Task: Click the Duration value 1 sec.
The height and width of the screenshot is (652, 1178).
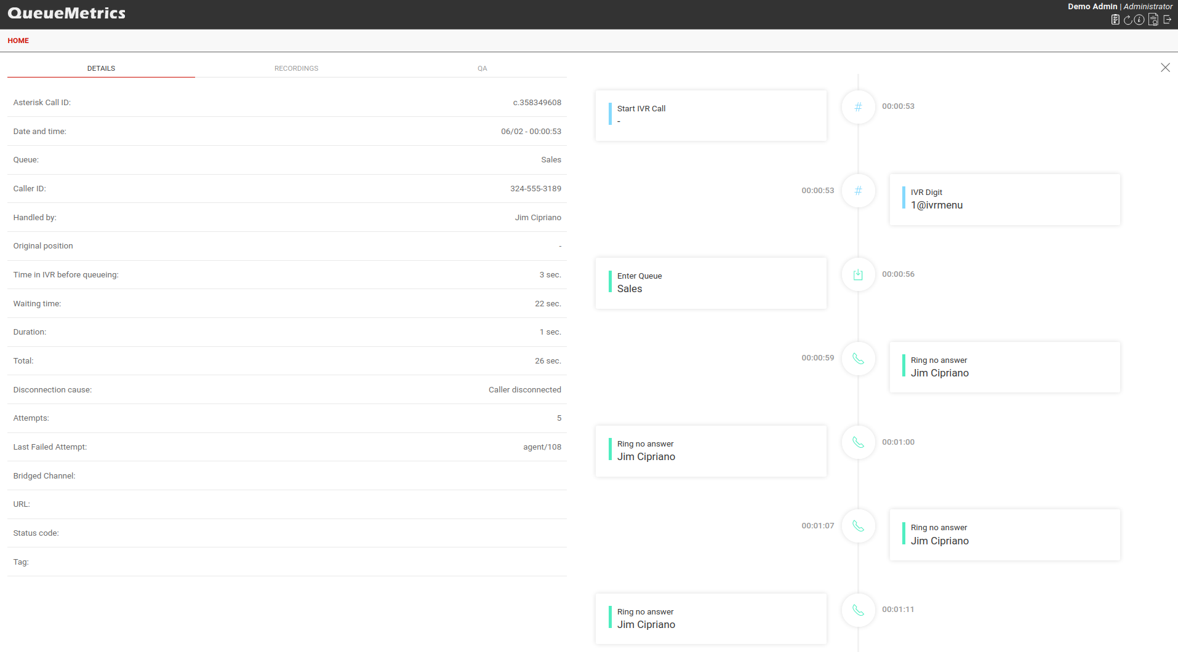Action: [x=550, y=332]
